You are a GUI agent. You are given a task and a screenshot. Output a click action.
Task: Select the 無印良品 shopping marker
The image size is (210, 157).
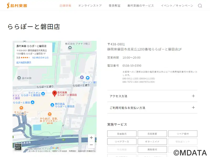tap(52, 105)
